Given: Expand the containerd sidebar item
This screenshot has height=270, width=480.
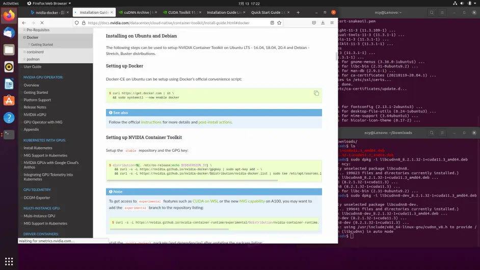Looking at the screenshot, I should pyautogui.click(x=24, y=52).
